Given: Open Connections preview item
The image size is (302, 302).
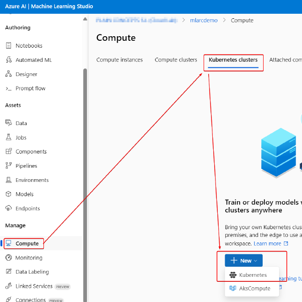Looking at the screenshot, I should [x=31, y=300].
